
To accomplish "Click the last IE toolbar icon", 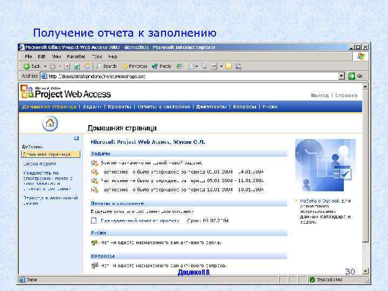I will point(238,66).
